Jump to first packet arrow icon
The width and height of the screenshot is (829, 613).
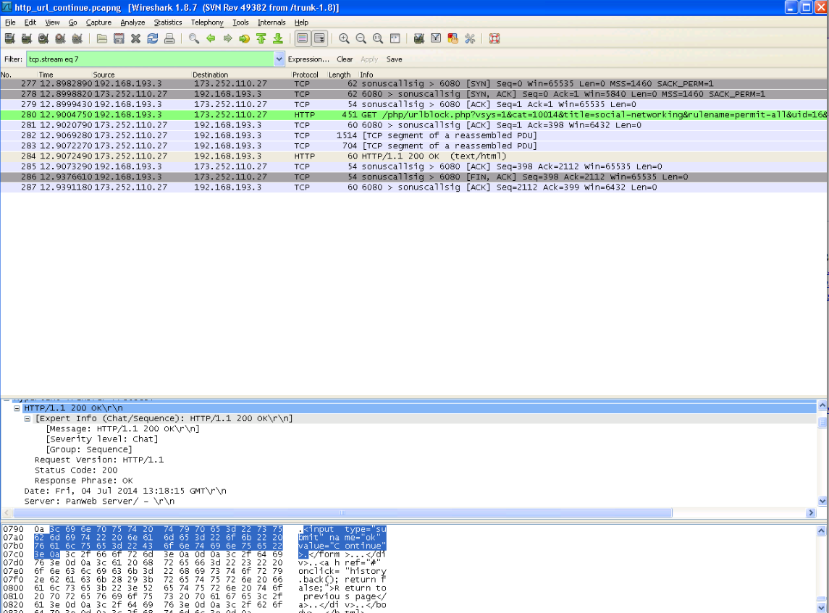coord(261,39)
